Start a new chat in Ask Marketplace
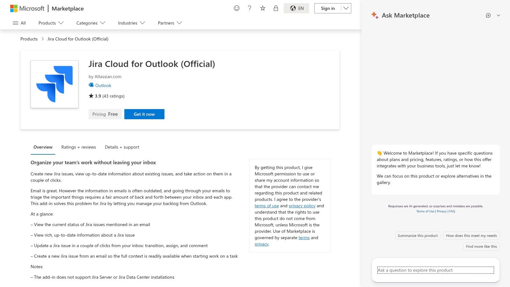The width and height of the screenshot is (510, 287). pyautogui.click(x=488, y=15)
